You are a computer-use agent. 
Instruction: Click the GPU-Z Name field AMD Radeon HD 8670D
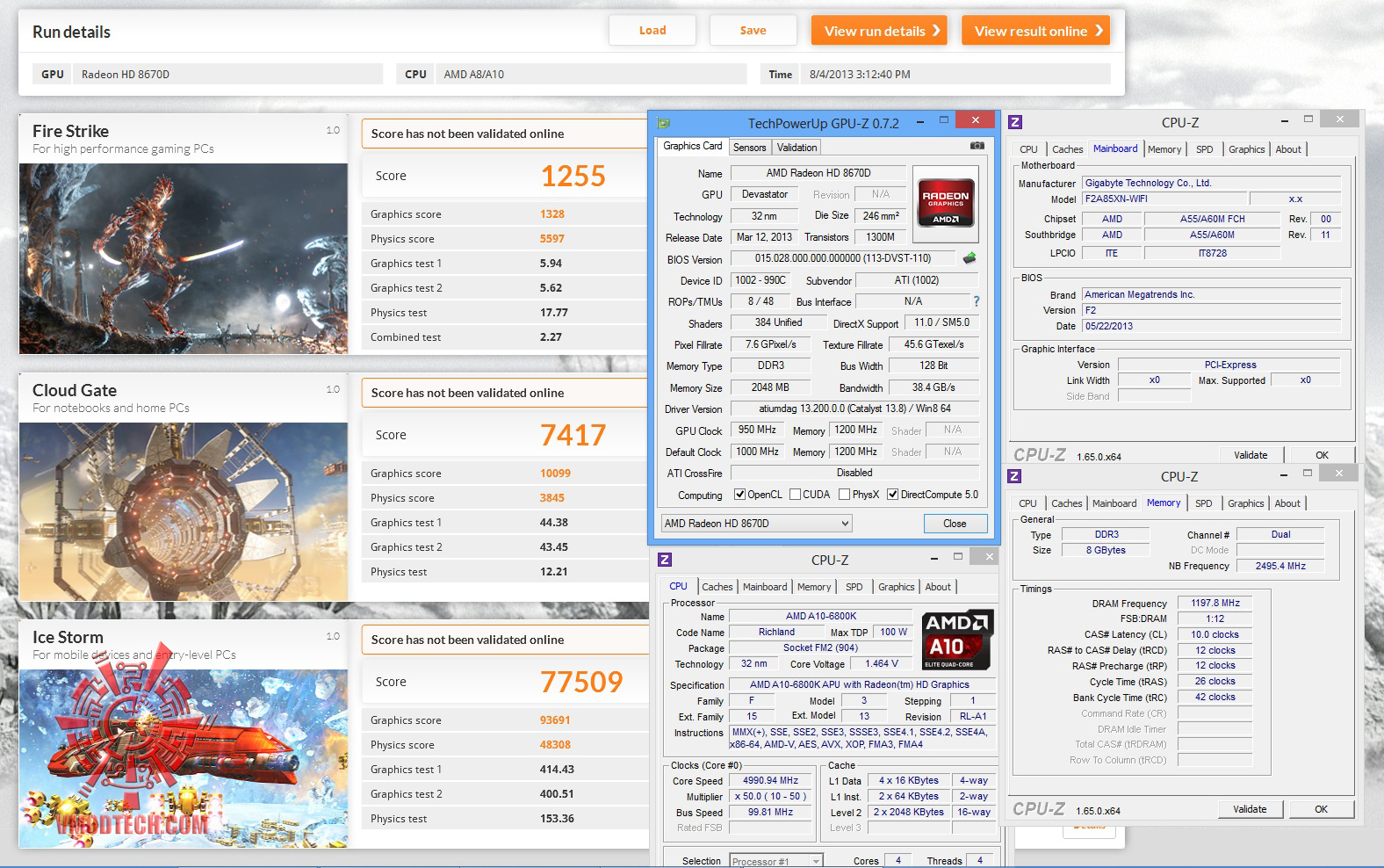pyautogui.click(x=818, y=173)
